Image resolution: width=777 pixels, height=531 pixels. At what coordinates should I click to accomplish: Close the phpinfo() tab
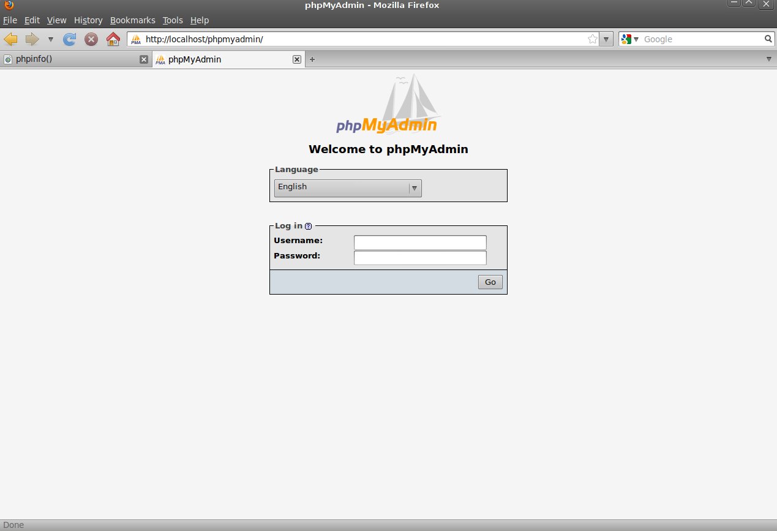tap(144, 59)
